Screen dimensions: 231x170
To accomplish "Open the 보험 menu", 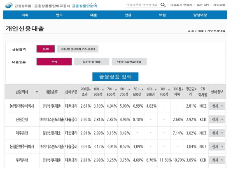I will pyautogui.click(x=162, y=15).
